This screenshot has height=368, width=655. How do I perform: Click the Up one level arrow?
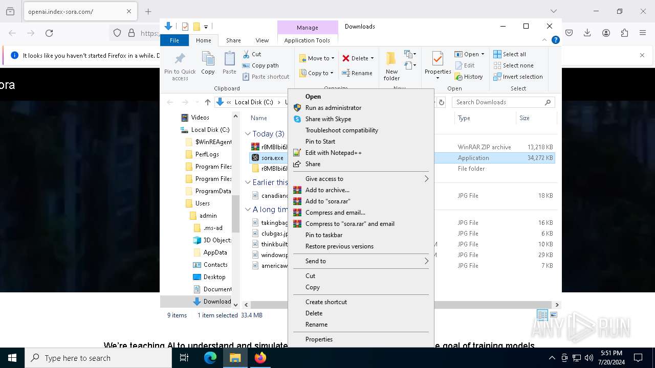tap(207, 102)
